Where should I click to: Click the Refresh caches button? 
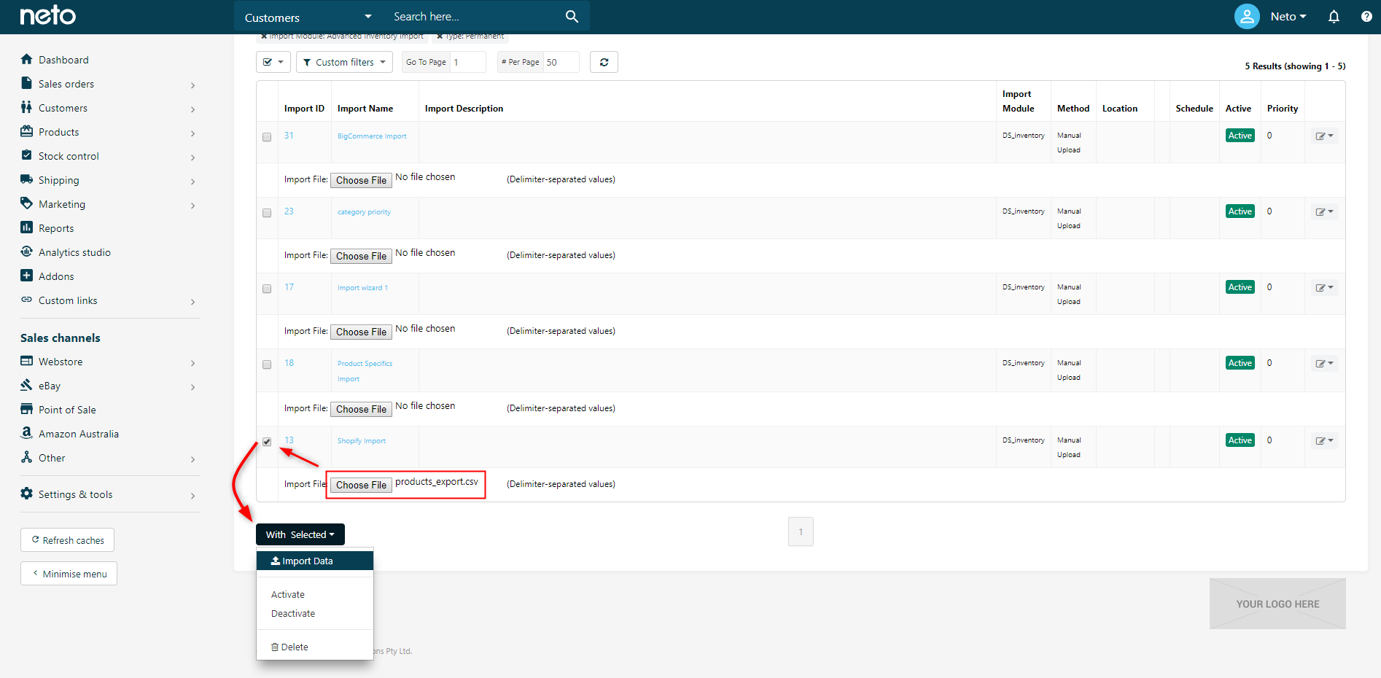68,540
